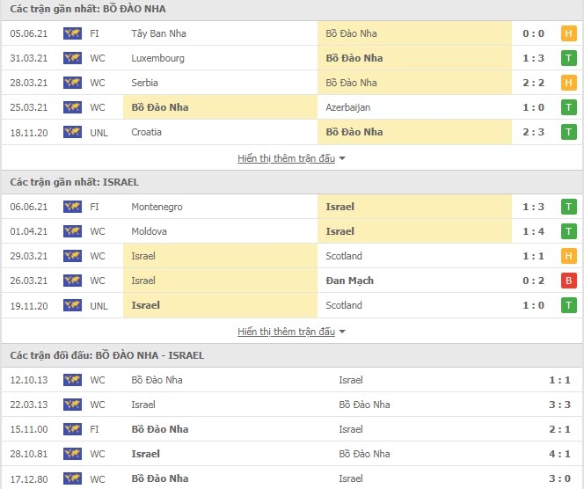
Task: Click the world flag icon for 12.10.13 match
Action: [72, 380]
